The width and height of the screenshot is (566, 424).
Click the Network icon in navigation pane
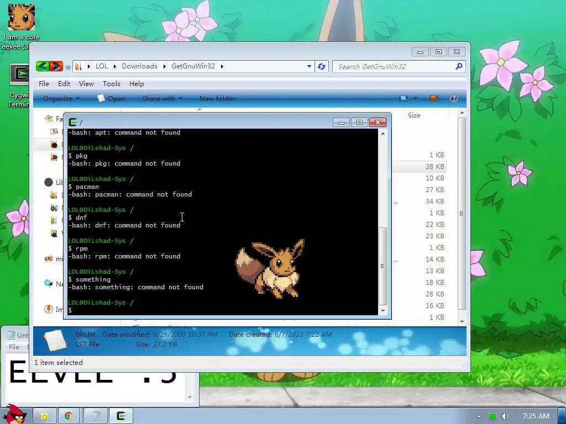[49, 284]
